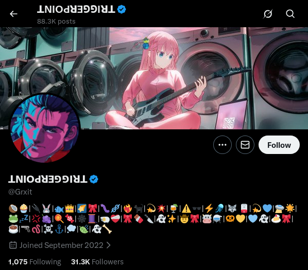Viewport: 308px width, 270px height.
Task: Click the 88.3K posts count
Action: click(x=56, y=22)
